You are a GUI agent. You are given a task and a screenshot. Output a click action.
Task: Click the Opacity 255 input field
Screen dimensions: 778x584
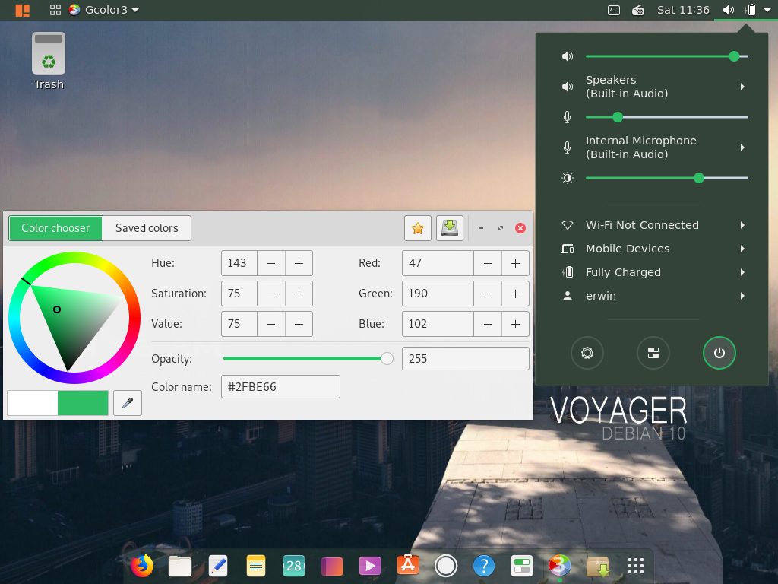pos(466,359)
